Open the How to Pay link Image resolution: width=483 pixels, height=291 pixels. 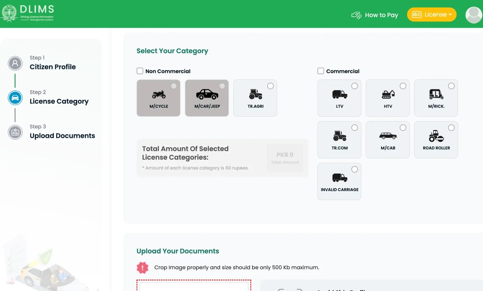[375, 15]
